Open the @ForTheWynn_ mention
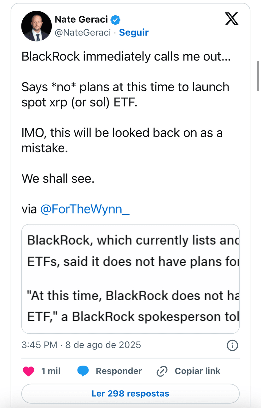 [x=85, y=209]
